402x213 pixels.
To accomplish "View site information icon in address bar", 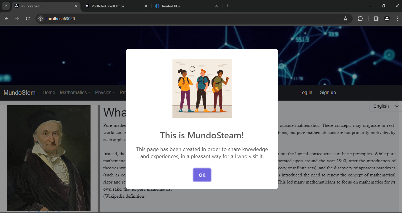I will click(41, 19).
